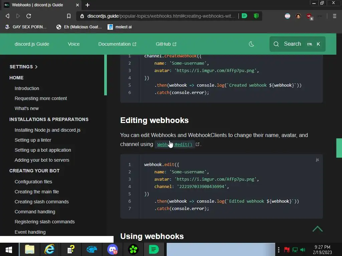Viewport: 342px width, 256px height.
Task: Open Setting up a bot application page
Action: (43, 150)
